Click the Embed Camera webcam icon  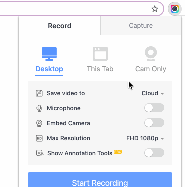pyautogui.click(x=39, y=123)
